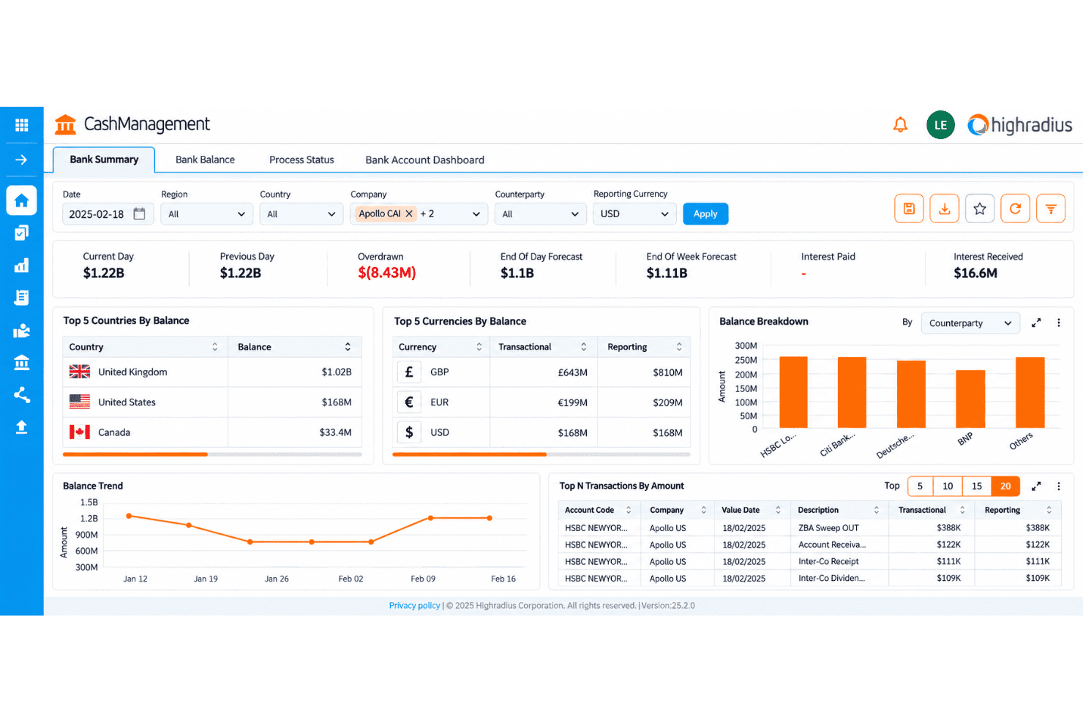
Task: Open Balance Breakdown three-dot menu
Action: coord(1058,323)
